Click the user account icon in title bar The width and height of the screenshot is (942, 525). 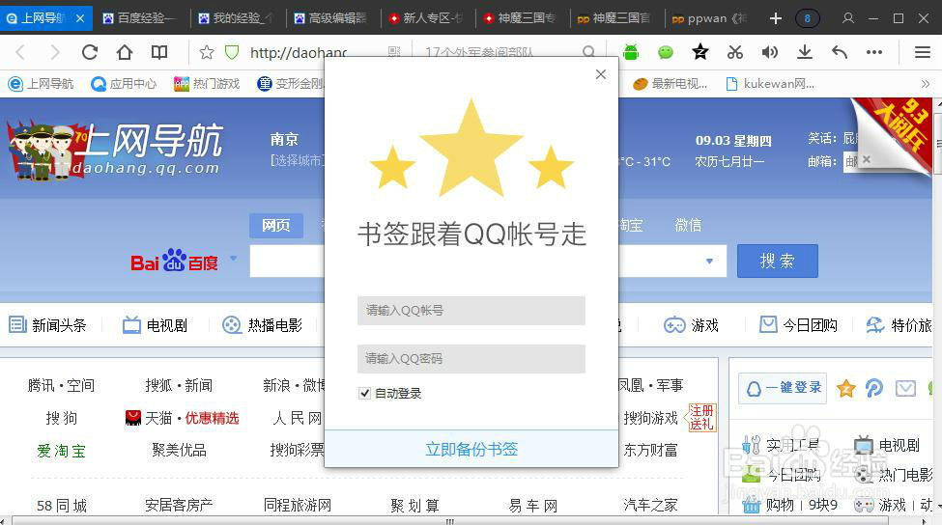click(x=847, y=18)
